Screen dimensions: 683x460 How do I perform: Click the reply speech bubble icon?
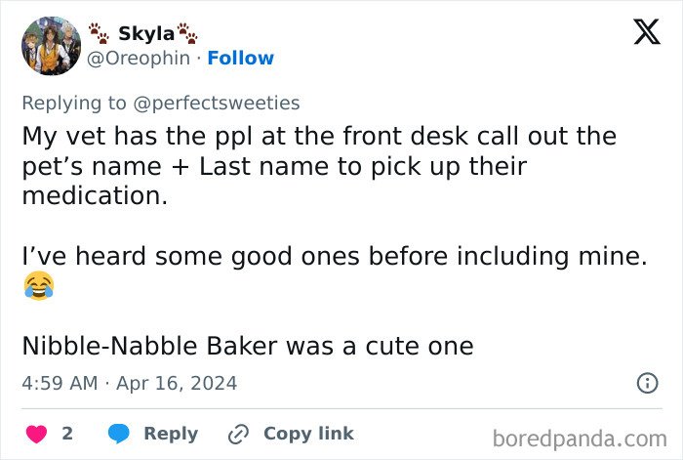(x=119, y=434)
